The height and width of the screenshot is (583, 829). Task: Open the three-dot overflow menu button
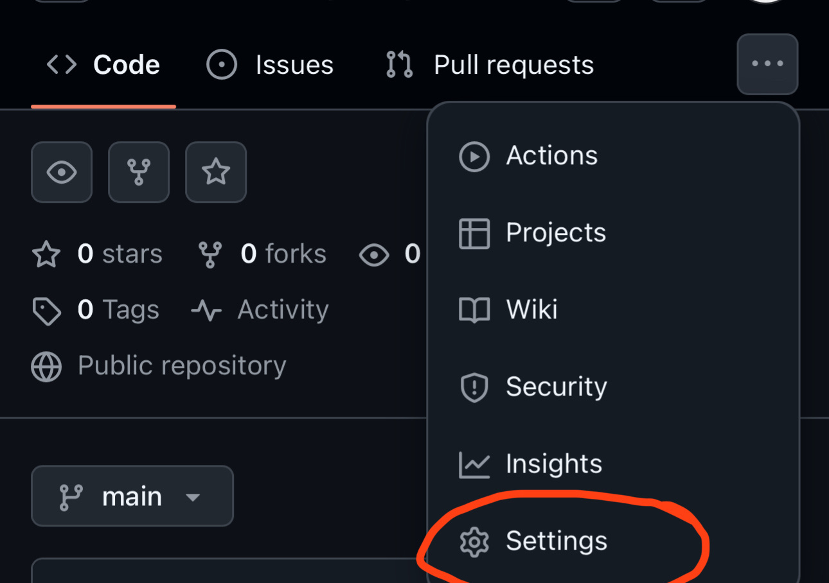pyautogui.click(x=767, y=64)
